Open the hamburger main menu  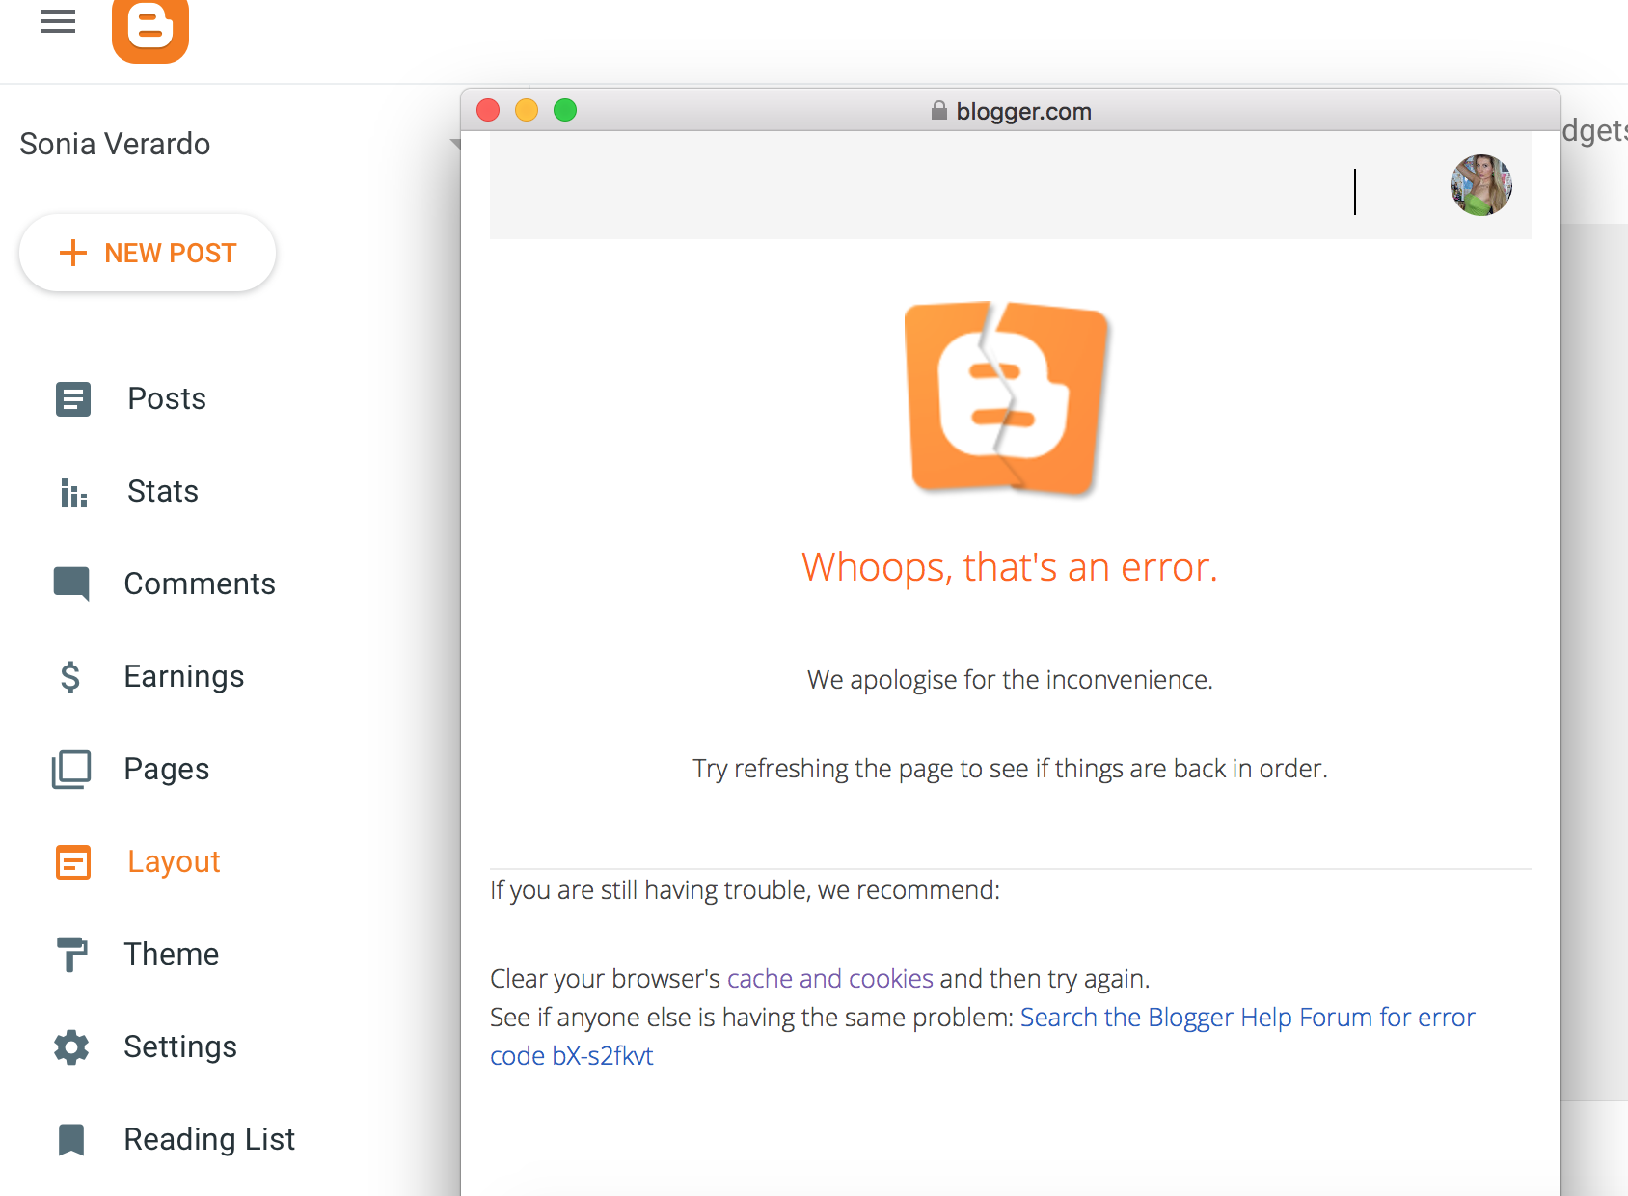[x=58, y=21]
